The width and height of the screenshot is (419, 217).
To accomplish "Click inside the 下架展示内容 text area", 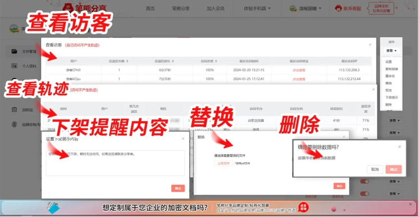I will [x=115, y=163].
